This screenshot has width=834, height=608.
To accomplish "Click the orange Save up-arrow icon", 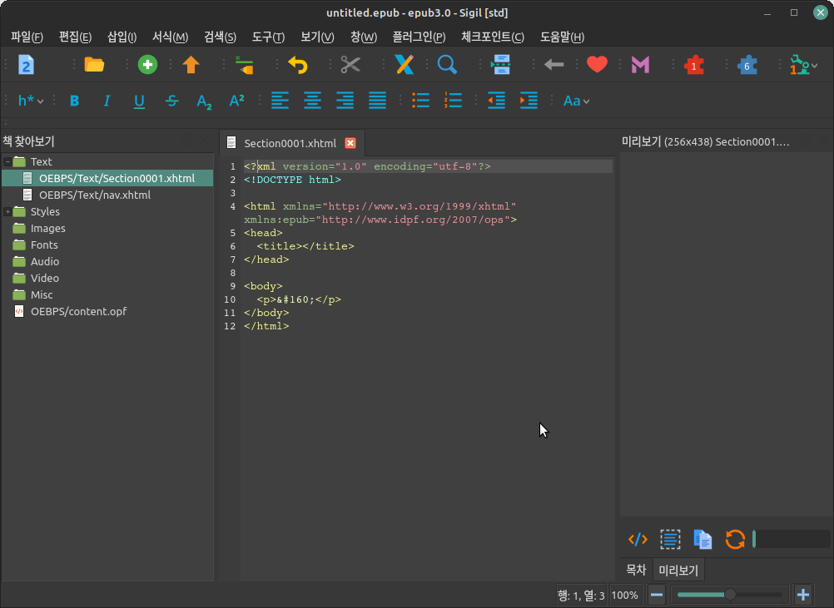I will point(191,65).
